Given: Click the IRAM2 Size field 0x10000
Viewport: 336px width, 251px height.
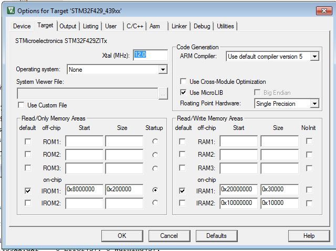Looking at the screenshot, I should point(280,203).
